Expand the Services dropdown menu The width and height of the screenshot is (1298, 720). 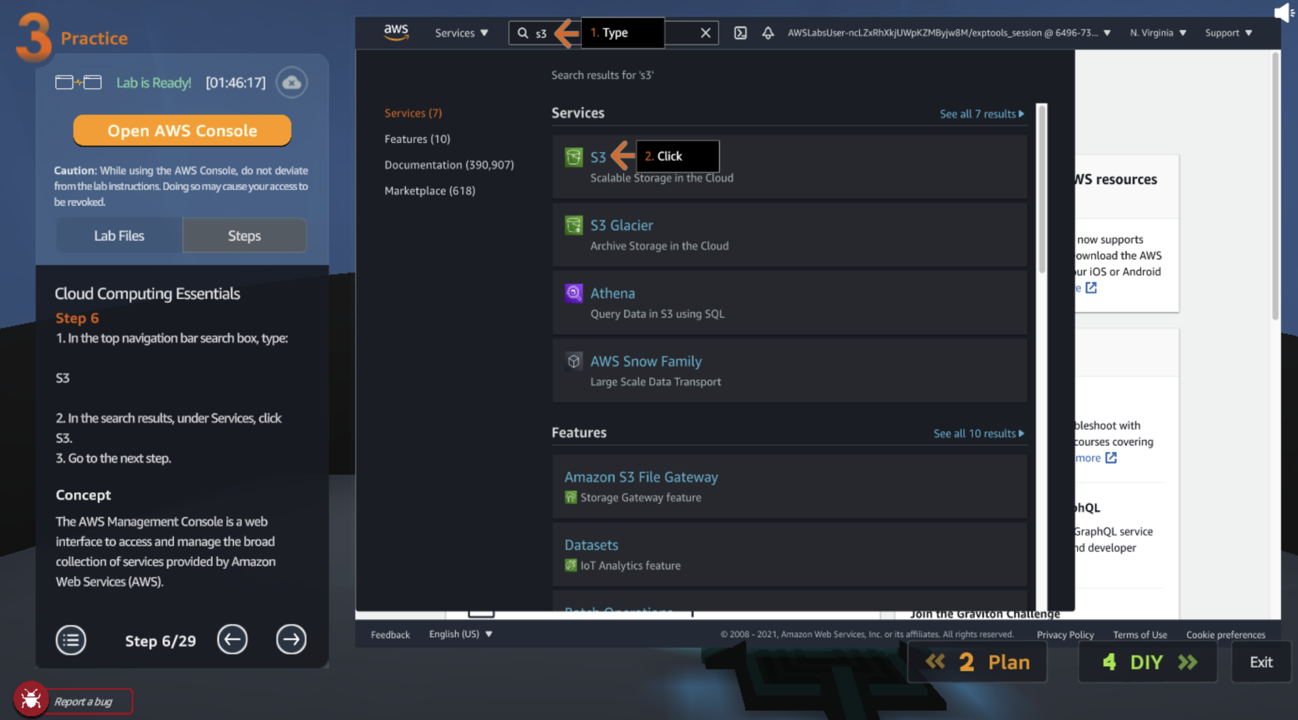pos(461,33)
